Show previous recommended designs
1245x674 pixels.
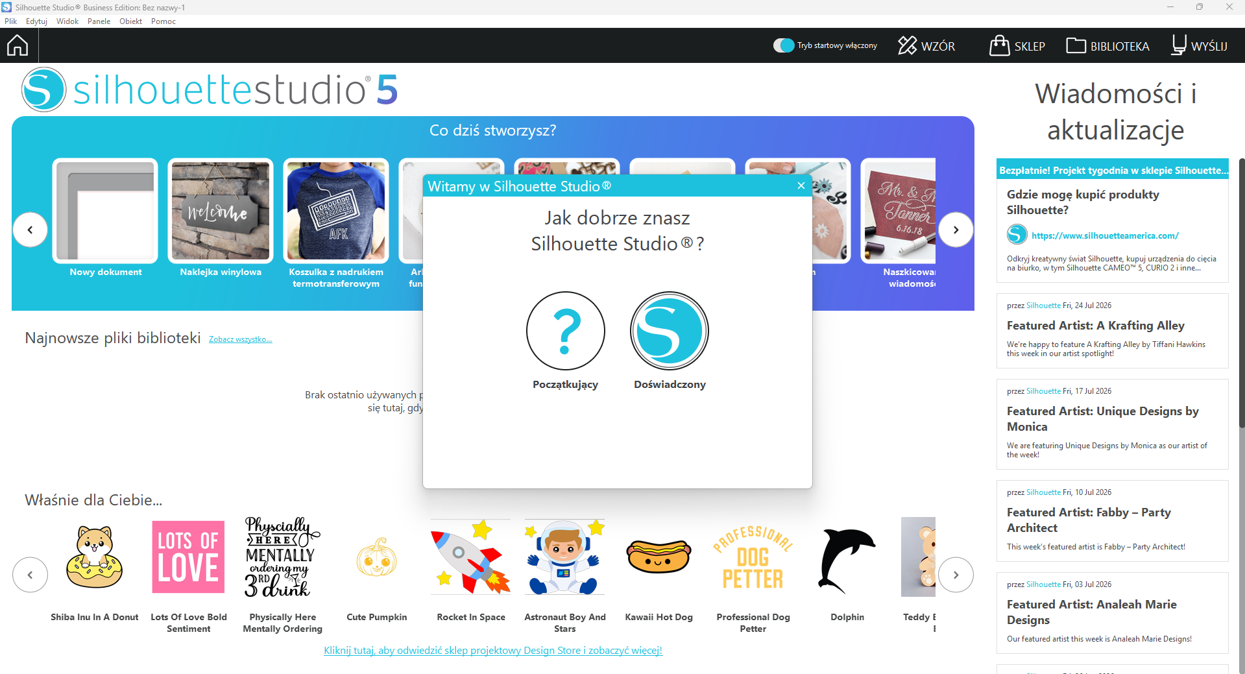[30, 575]
